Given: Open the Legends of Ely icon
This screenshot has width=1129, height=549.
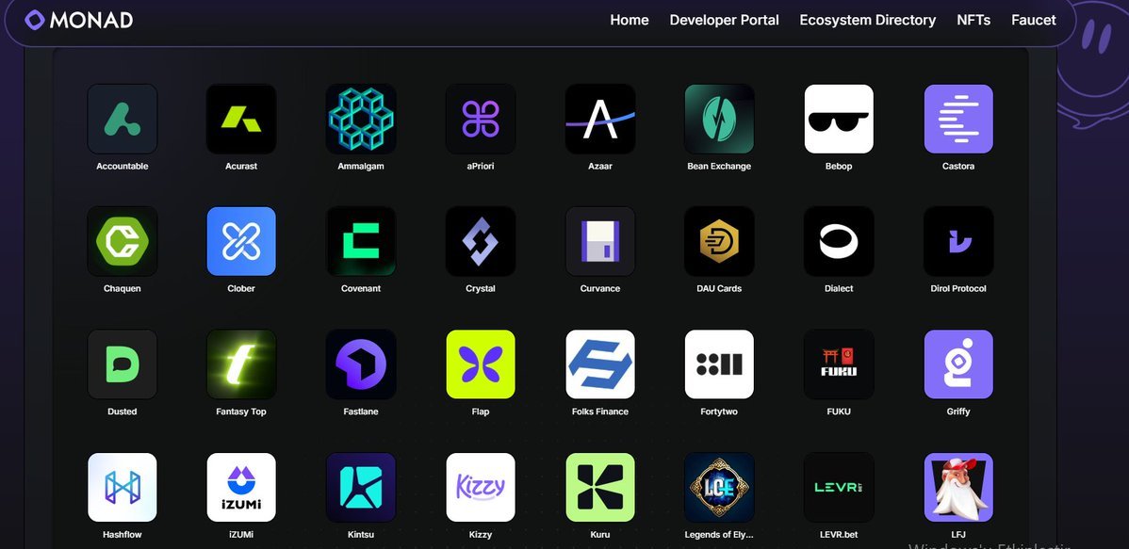Looking at the screenshot, I should 719,487.
